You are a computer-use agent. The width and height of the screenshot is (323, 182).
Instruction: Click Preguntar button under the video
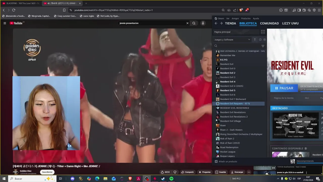(x=205, y=172)
